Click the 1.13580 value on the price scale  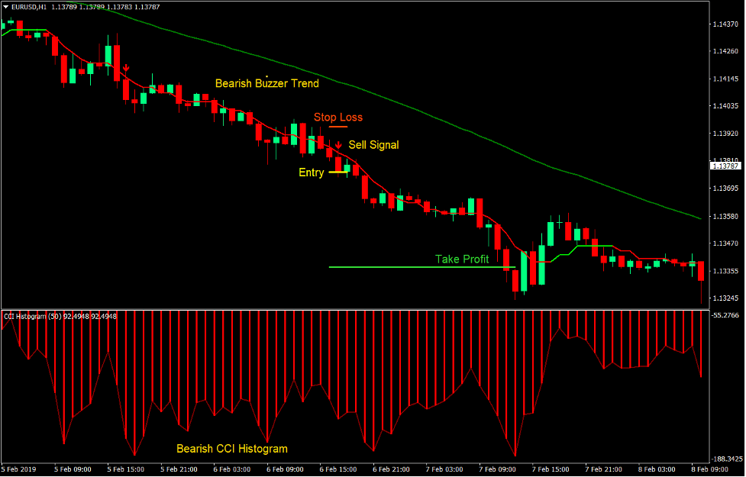(x=727, y=216)
